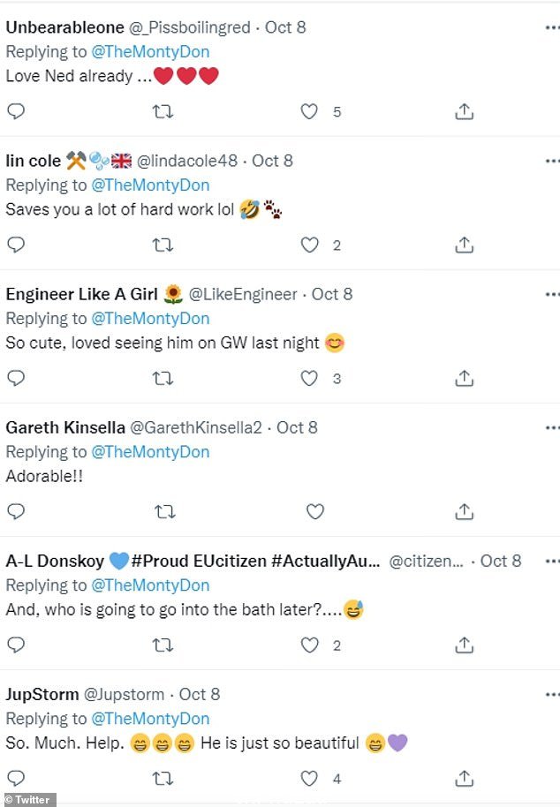
Task: Open @LikeEngineer handle
Action: point(243,294)
